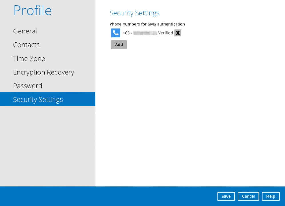Screen dimensions: 285x206
Task: Switch to the Contacts section
Action: (26, 45)
